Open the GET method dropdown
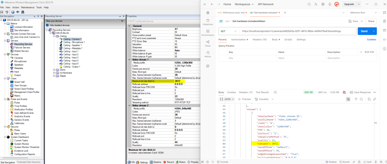 coord(228,31)
